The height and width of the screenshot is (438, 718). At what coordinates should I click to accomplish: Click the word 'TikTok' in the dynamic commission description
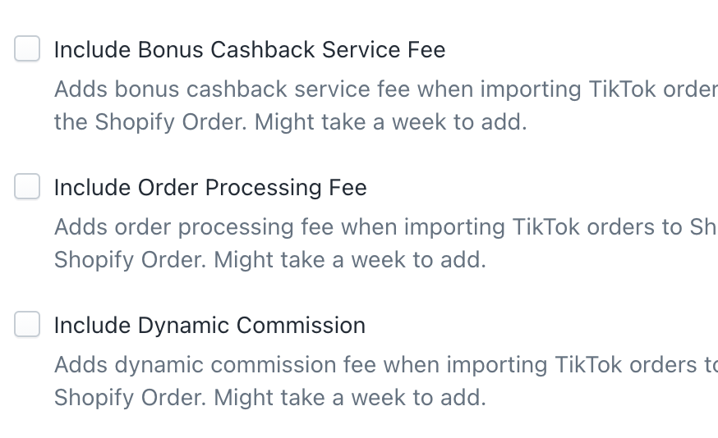click(x=588, y=365)
